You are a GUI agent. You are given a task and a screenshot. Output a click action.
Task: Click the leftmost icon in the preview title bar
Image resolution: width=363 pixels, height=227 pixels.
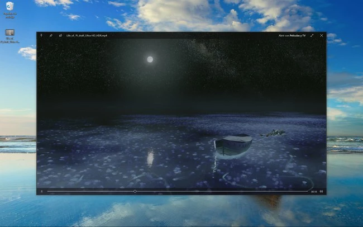coord(41,35)
